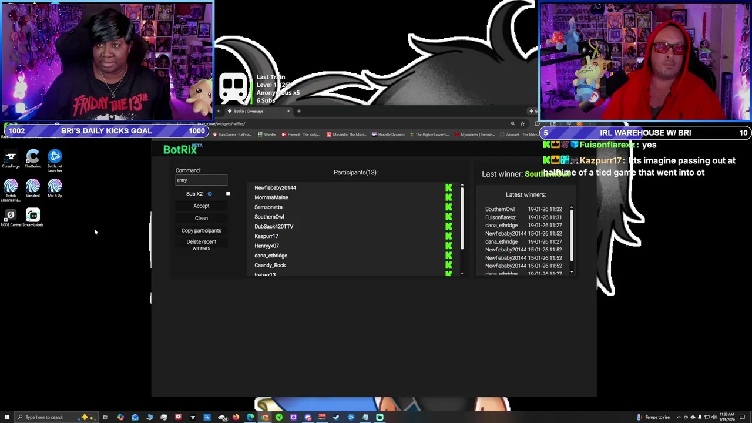Toggle the Sub X2 checkbox
The image size is (752, 423).
228,194
